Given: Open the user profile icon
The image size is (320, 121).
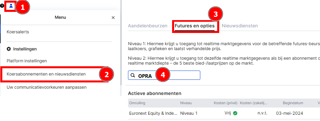Looking at the screenshot, I should 11,6.
